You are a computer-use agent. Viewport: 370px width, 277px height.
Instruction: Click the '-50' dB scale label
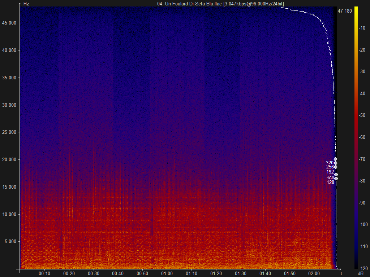(x=362, y=115)
